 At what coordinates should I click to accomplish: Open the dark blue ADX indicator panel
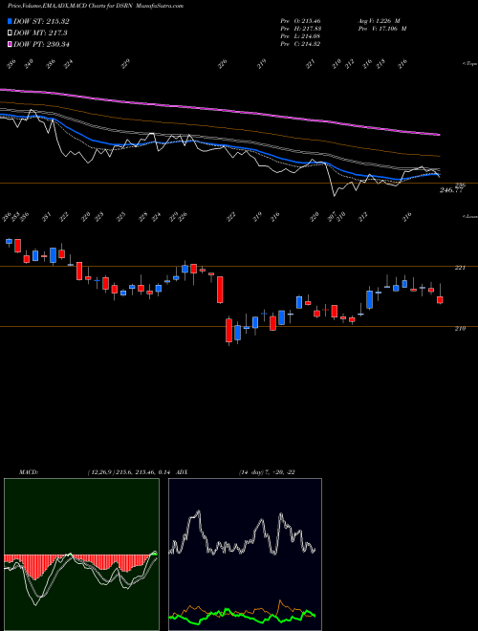(245, 555)
